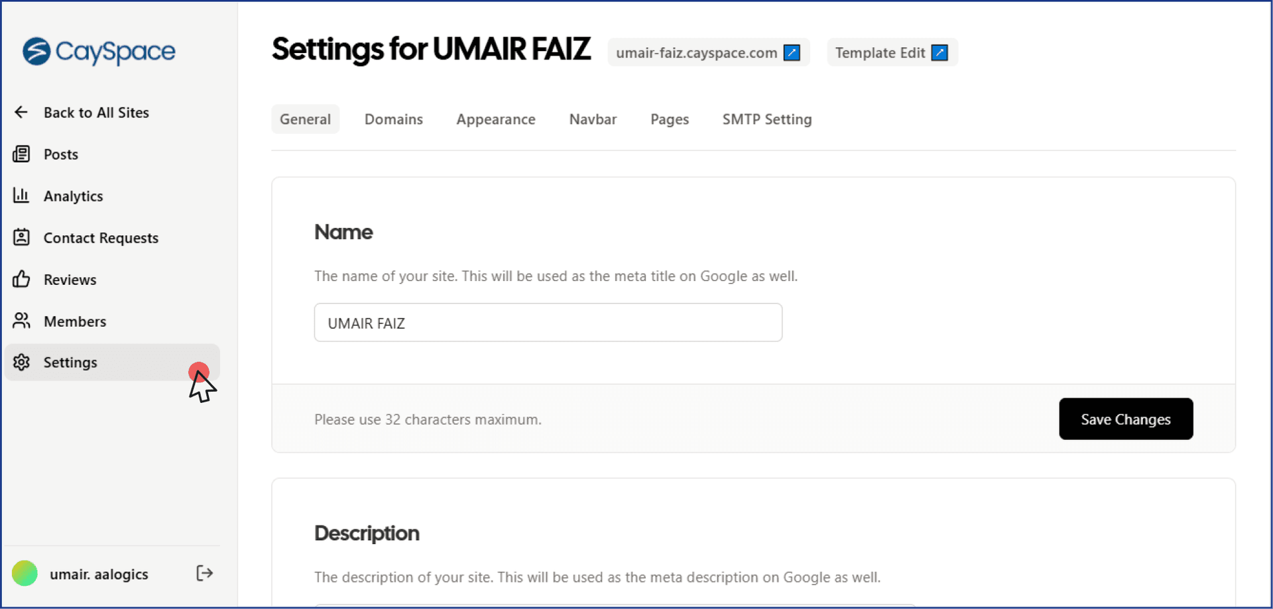Click the green profile avatar circle
Viewport: 1273px width, 609px height.
pos(25,573)
